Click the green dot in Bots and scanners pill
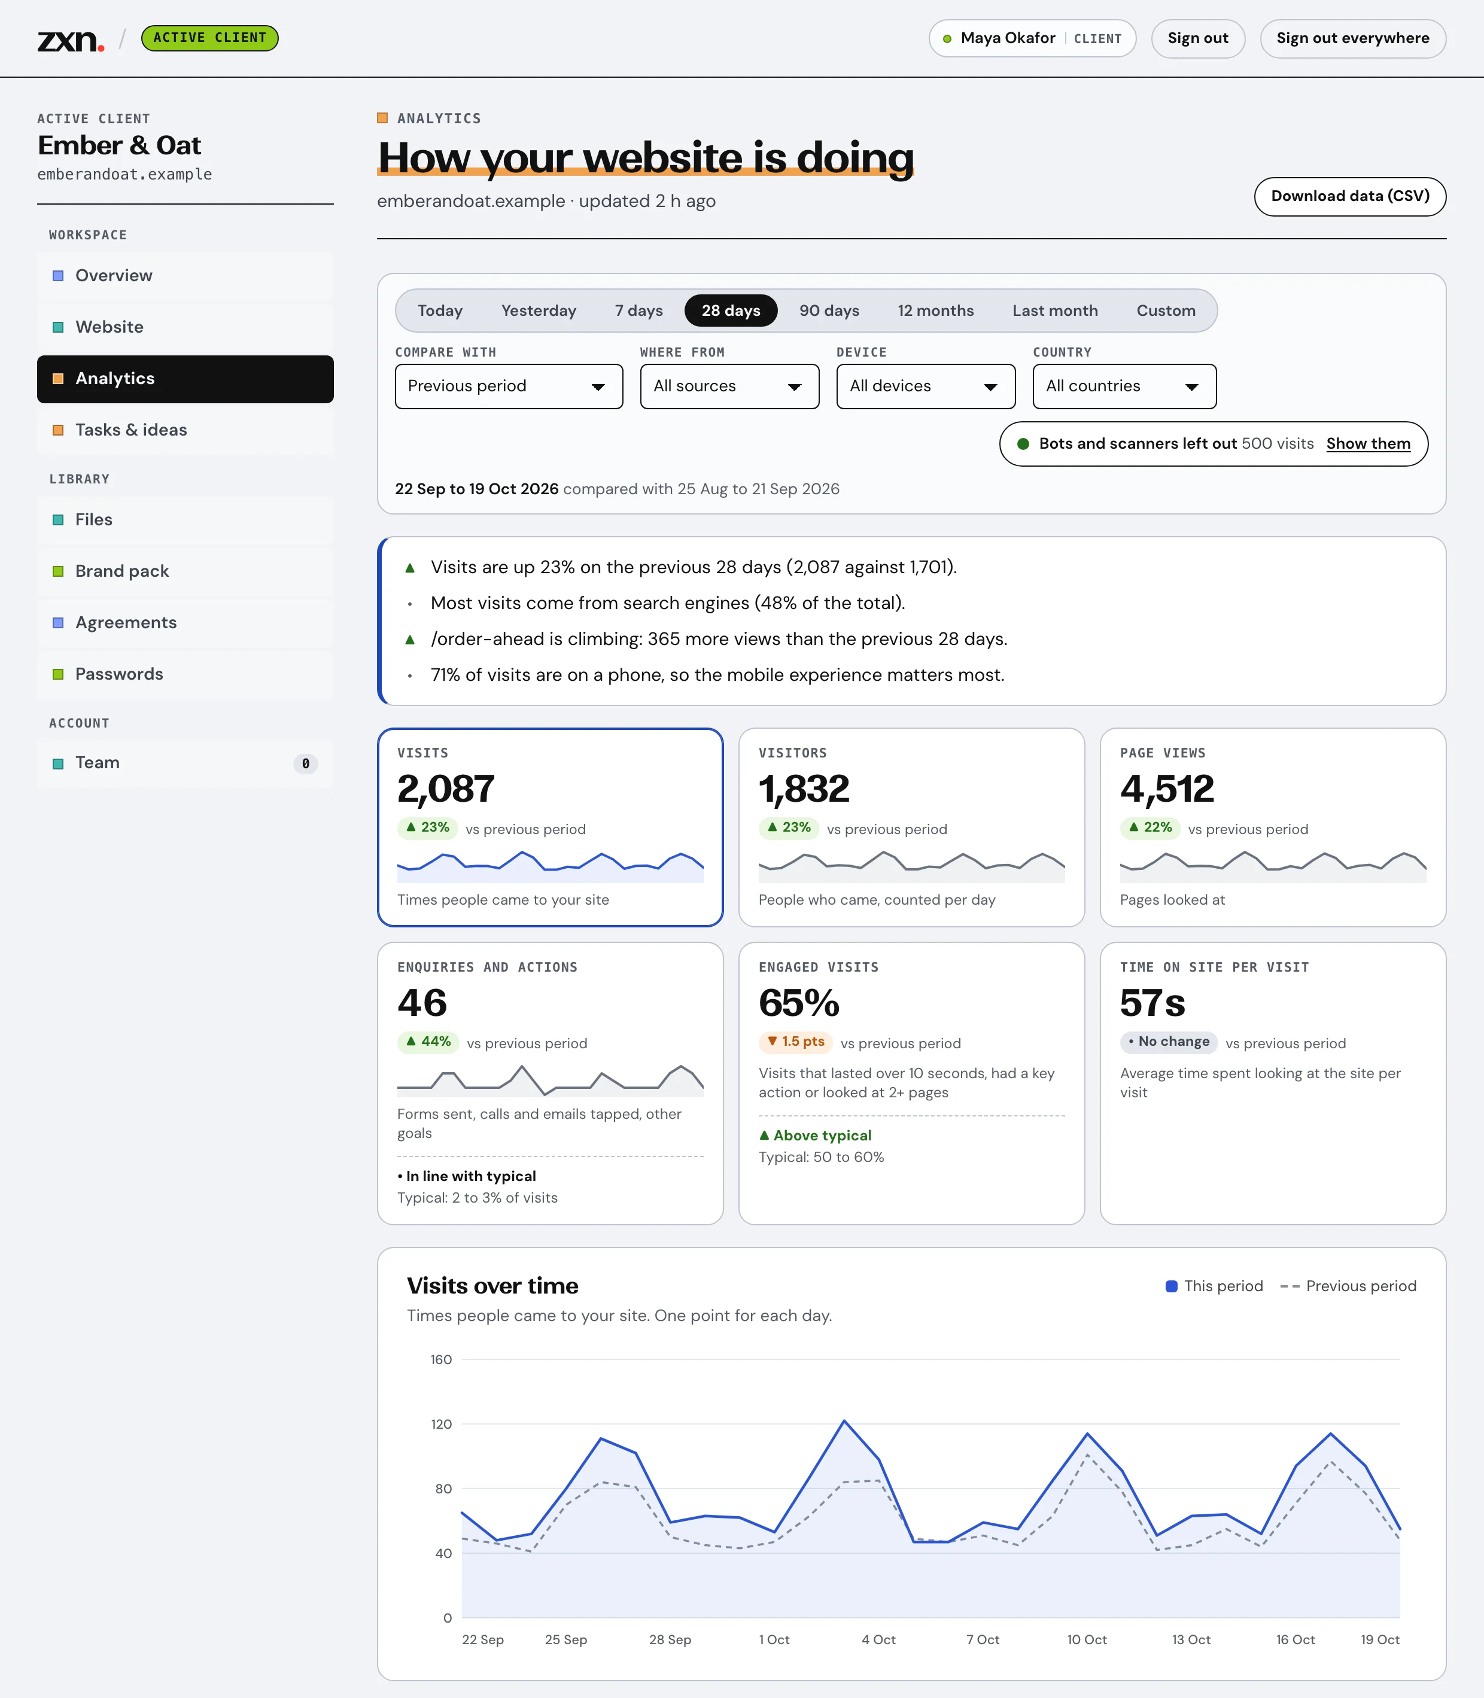 pos(1023,444)
